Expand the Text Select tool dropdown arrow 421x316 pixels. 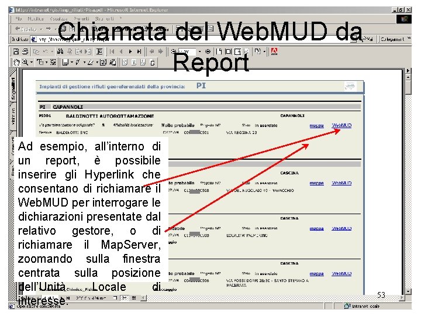coord(46,63)
